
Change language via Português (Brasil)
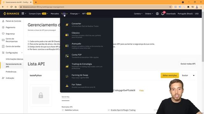click(x=185, y=14)
